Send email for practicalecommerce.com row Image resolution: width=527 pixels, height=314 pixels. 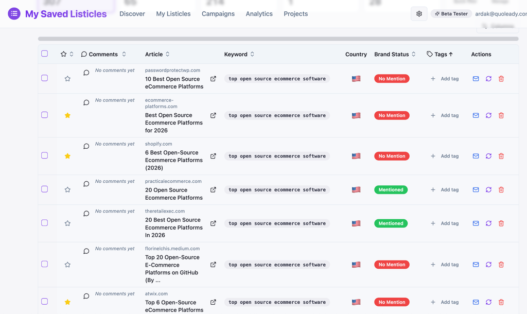pyautogui.click(x=476, y=189)
